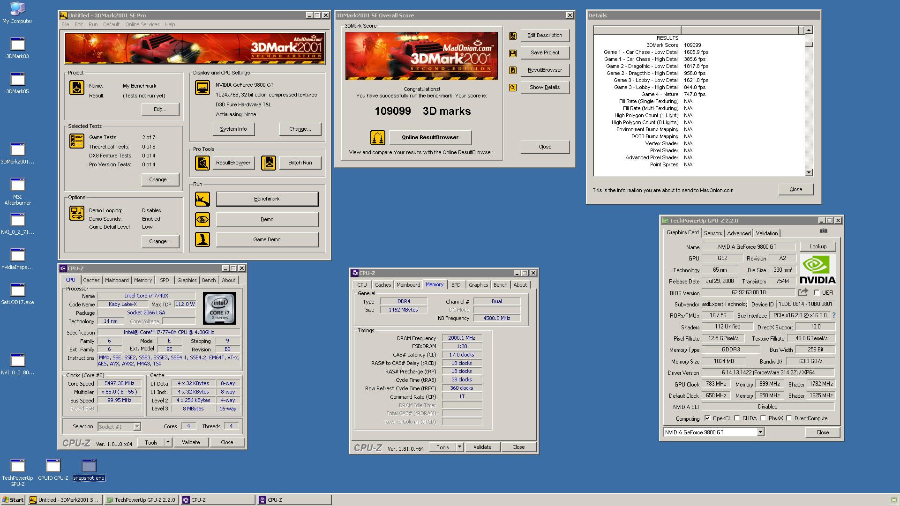This screenshot has height=506, width=900.
Task: Open the 3DMark03 desktop shortcut
Action: [17, 48]
